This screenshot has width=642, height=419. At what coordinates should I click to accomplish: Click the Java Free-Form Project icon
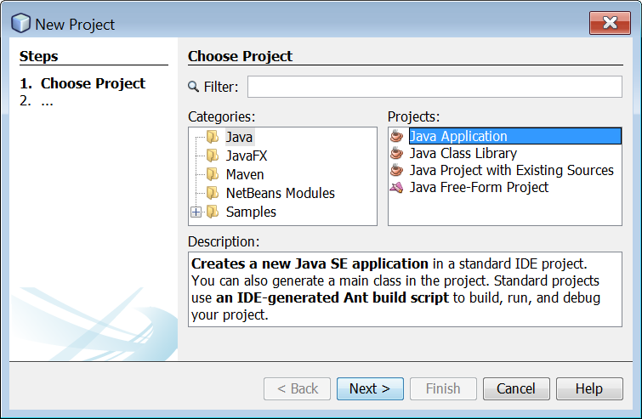396,188
